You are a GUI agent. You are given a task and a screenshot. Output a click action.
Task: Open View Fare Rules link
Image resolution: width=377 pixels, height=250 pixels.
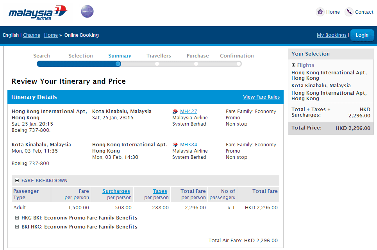pyautogui.click(x=261, y=97)
